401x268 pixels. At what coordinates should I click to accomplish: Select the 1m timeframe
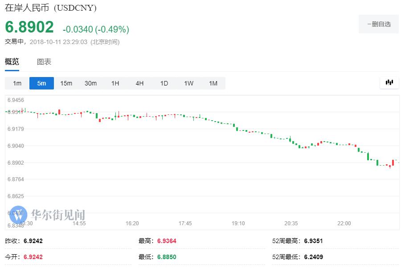(x=17, y=83)
